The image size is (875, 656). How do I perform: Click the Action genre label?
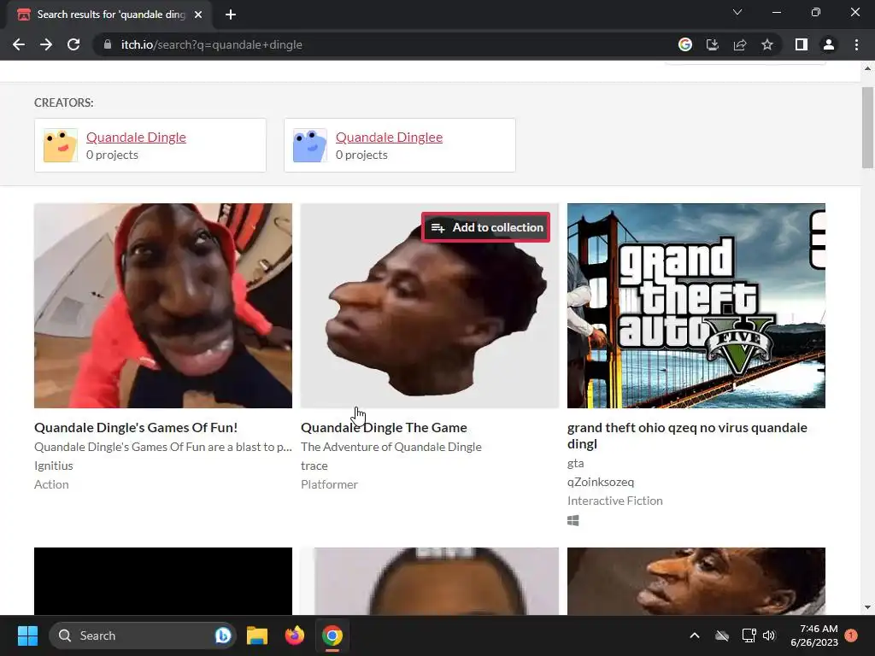[51, 485]
